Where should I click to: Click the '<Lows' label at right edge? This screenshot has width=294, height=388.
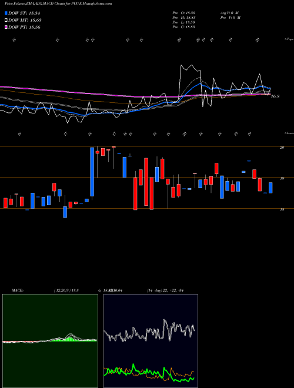click(289, 133)
